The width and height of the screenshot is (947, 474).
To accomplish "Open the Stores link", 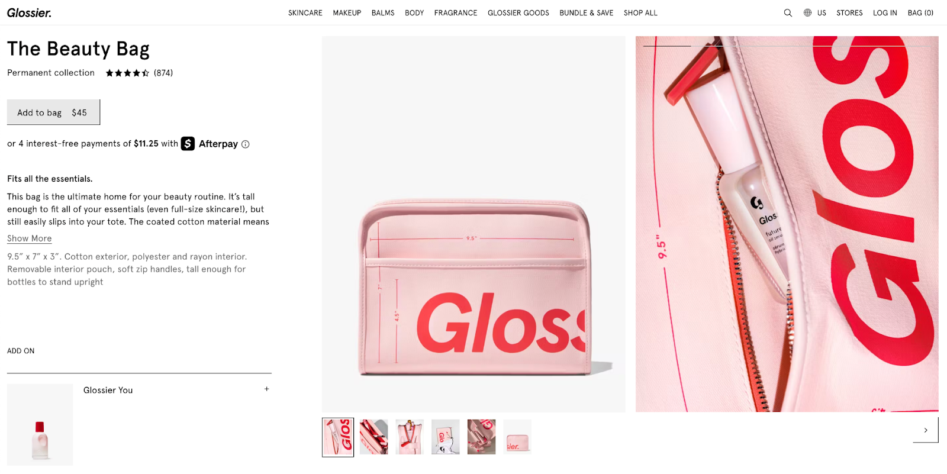I will coord(849,12).
